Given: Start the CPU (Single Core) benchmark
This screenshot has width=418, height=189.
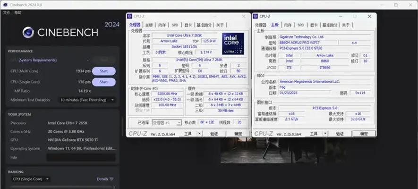Looking at the screenshot, I should click(104, 82).
